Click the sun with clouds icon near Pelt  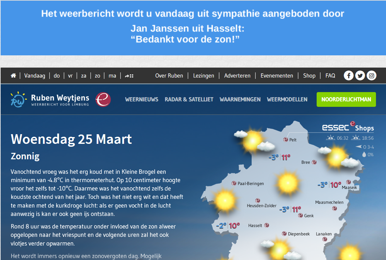[254, 141]
